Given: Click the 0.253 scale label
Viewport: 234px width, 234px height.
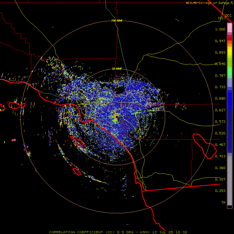Looking at the screenshot, I should [x=220, y=191].
